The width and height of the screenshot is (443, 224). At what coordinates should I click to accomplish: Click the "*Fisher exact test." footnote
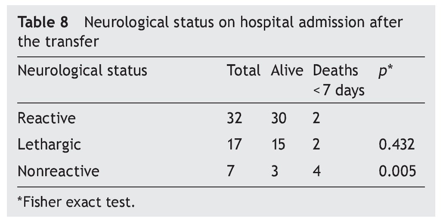76,202
